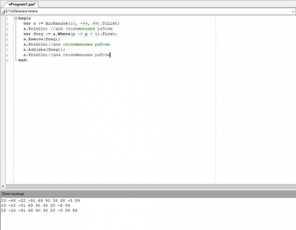The height and width of the screenshot is (230, 296).
Task: Place the caret on the a.Add(abs(fneg)) line
Action: (x=44, y=50)
